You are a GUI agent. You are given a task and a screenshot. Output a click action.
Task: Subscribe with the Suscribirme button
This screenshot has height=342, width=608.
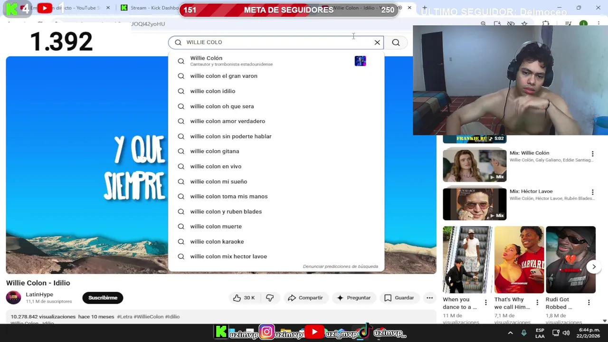pos(103,298)
